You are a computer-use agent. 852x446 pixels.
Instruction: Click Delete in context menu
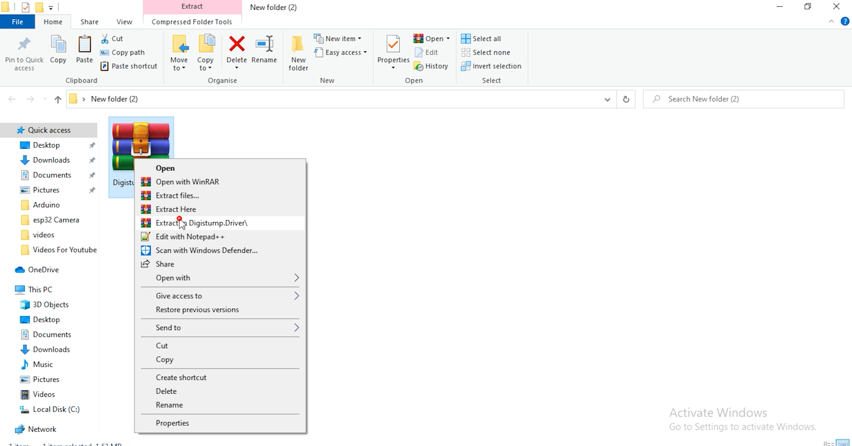[220, 391]
